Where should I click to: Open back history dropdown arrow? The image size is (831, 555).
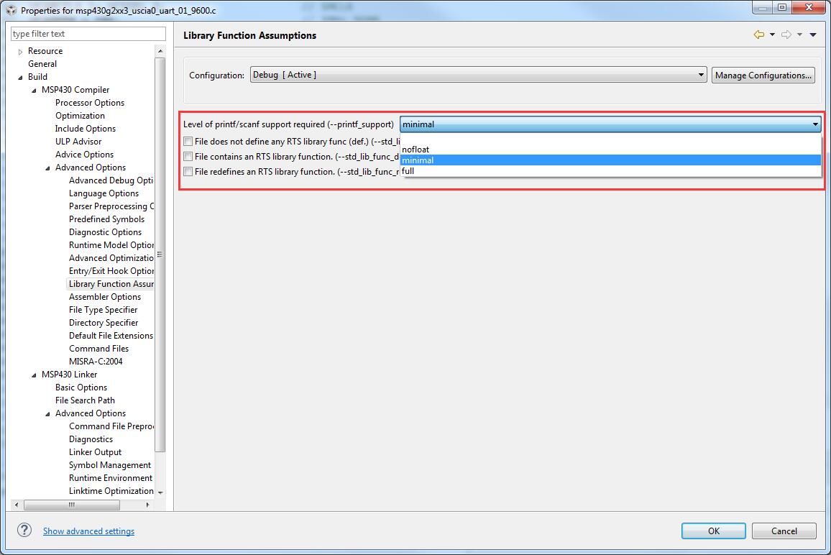[772, 35]
